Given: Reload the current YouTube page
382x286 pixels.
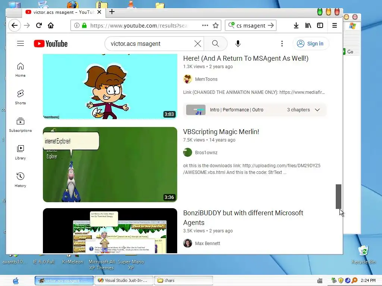Looking at the screenshot, I should click(39, 25).
